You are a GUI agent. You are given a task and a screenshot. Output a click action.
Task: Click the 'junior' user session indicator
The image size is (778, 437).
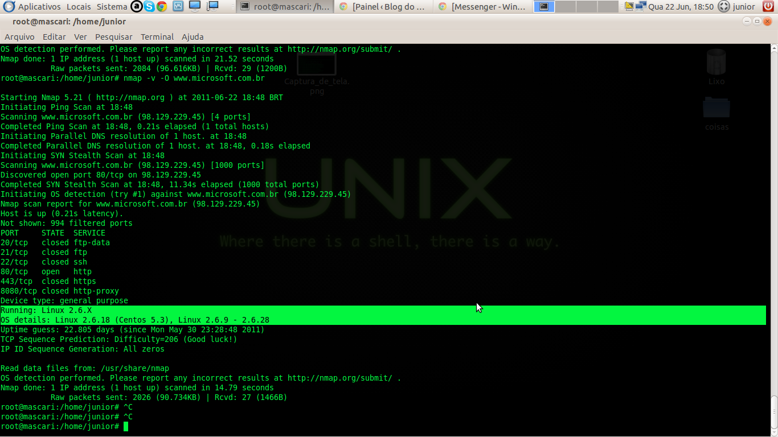coord(738,6)
